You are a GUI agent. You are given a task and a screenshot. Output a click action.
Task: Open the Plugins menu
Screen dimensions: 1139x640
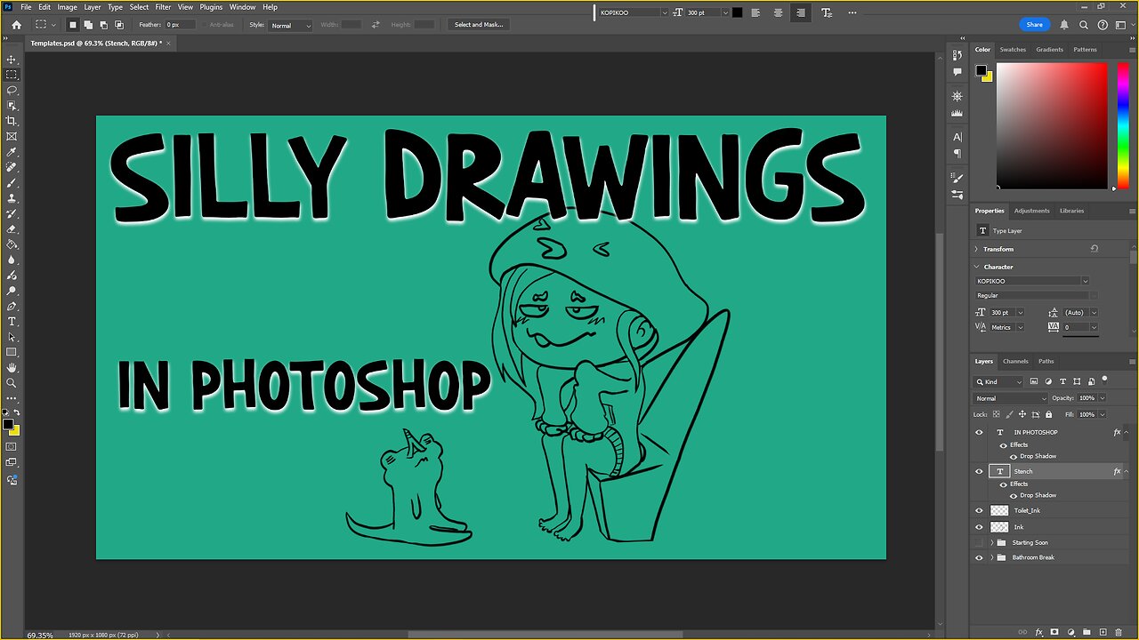click(x=211, y=6)
